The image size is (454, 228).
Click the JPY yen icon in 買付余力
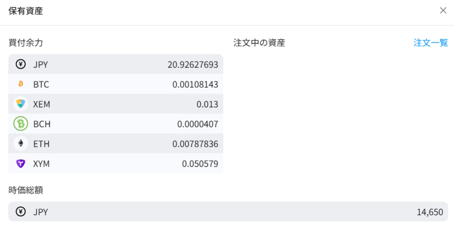coord(21,64)
